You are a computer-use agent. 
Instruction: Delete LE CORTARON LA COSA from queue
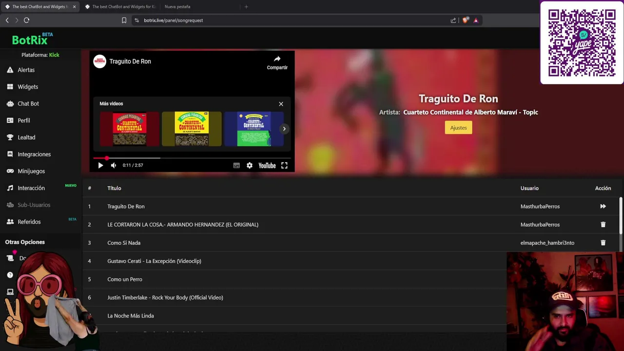603,225
